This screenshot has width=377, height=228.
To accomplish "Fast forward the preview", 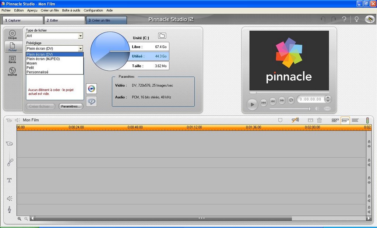I will tap(282, 100).
